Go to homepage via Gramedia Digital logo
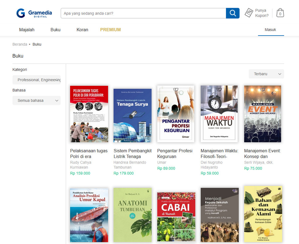The height and width of the screenshot is (244, 299). (34, 13)
